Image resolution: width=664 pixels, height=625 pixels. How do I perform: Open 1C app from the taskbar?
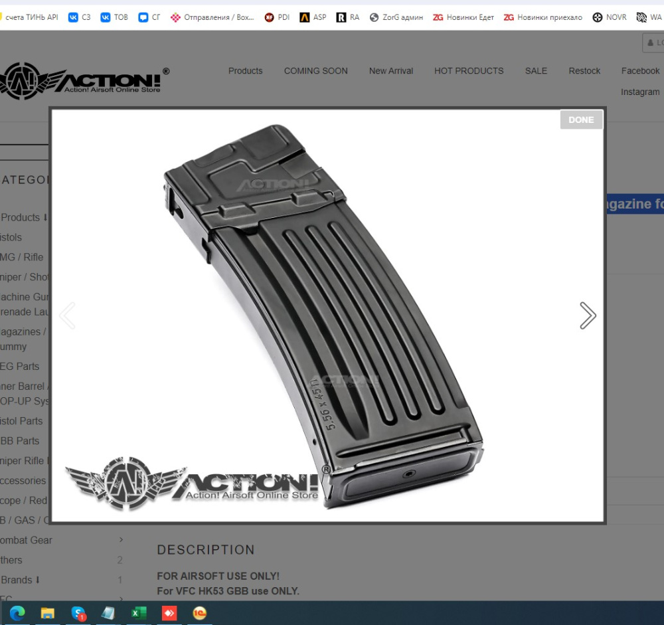(199, 613)
